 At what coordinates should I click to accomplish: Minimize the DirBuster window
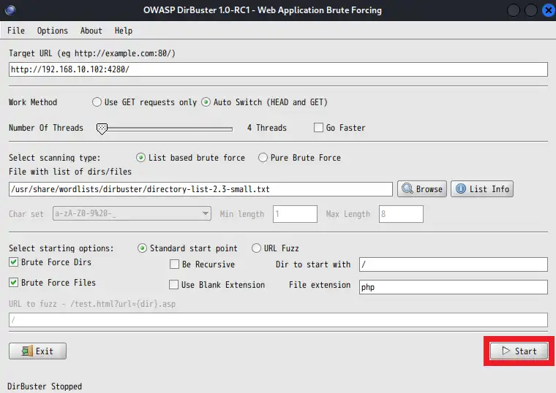513,10
